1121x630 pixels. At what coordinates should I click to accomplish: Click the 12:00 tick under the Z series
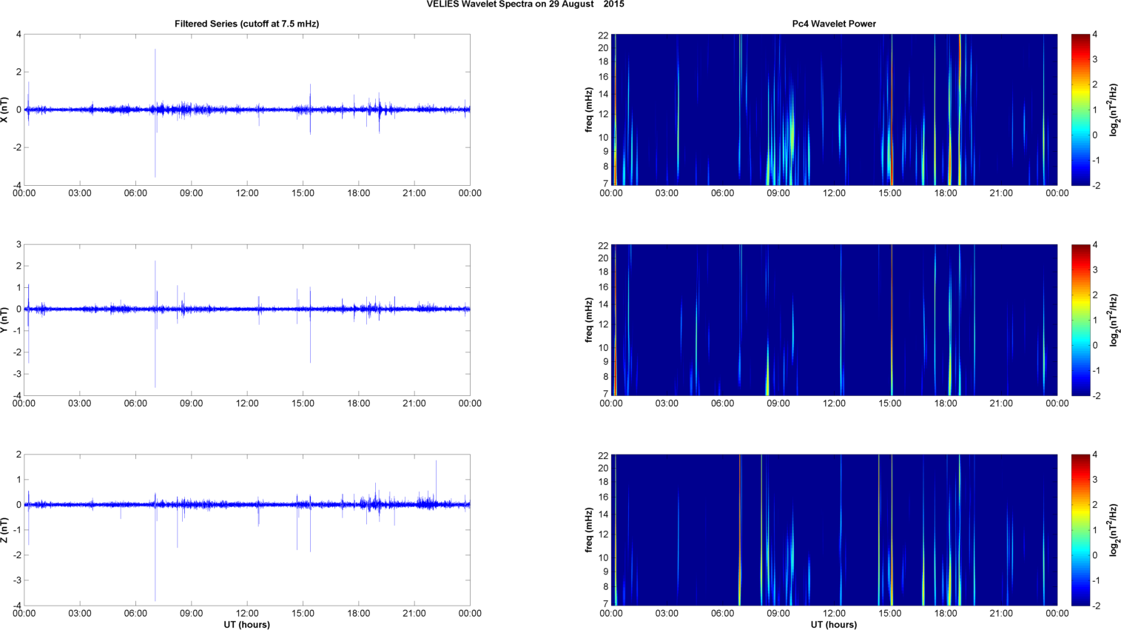[x=247, y=613]
